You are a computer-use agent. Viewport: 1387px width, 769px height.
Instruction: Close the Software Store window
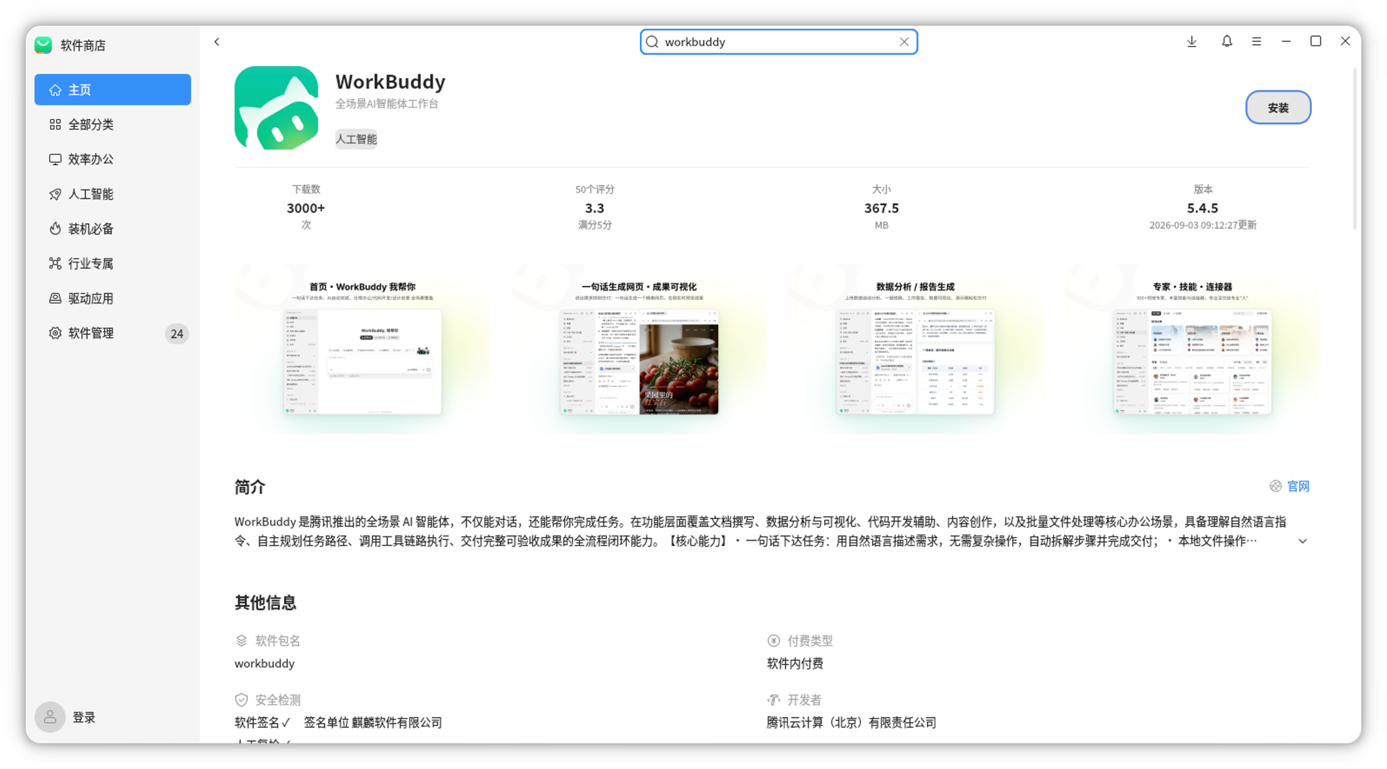click(1345, 41)
